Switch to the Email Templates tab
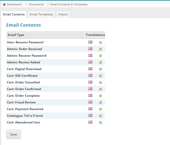The width and height of the screenshot is (170, 145). pyautogui.click(x=41, y=14)
